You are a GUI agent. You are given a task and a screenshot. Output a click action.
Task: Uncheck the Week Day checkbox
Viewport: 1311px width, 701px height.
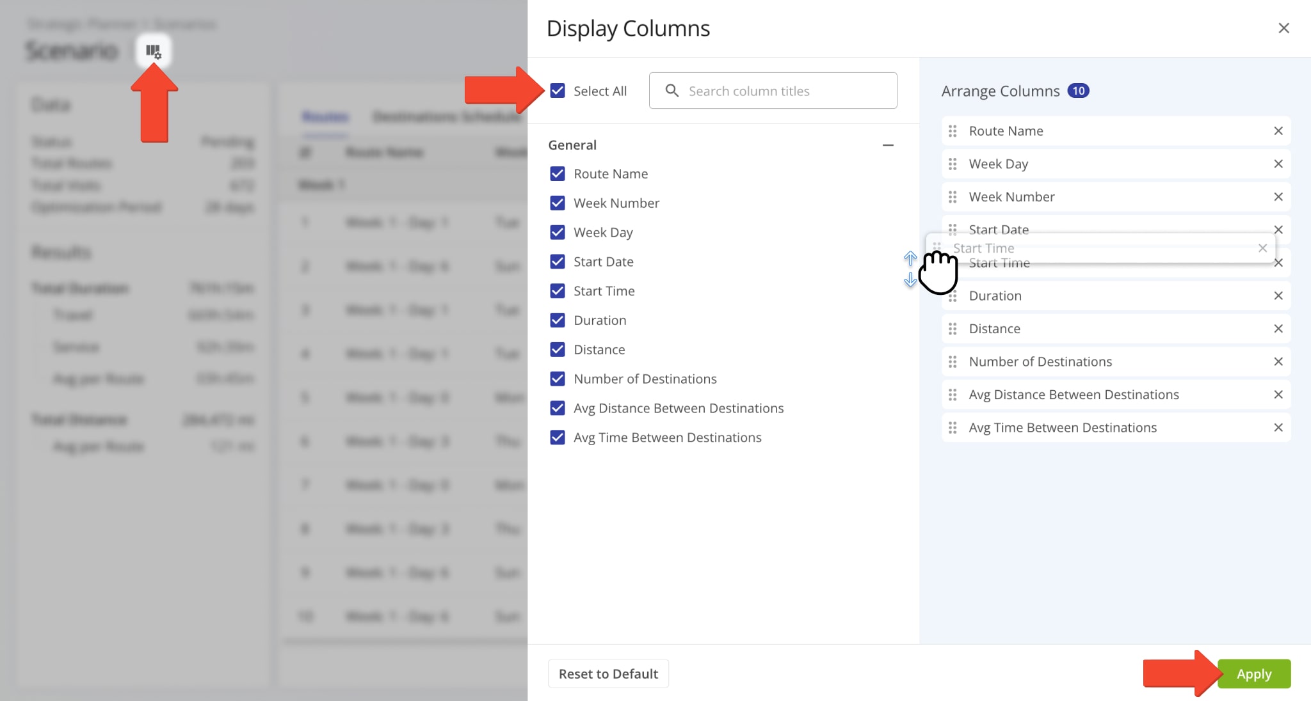point(558,232)
